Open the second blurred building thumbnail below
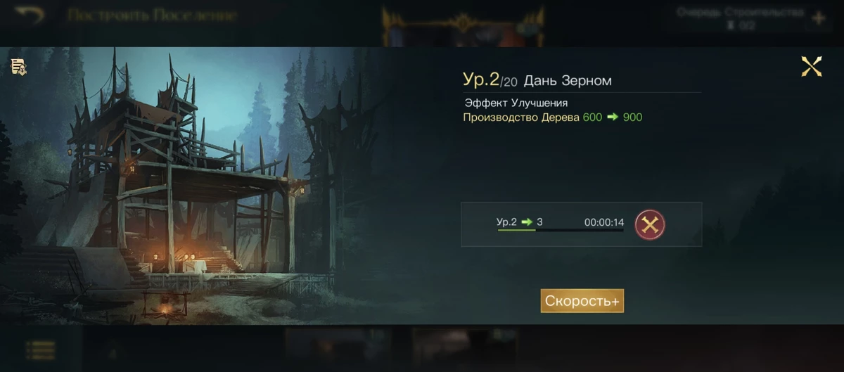The height and width of the screenshot is (372, 844). [464, 348]
